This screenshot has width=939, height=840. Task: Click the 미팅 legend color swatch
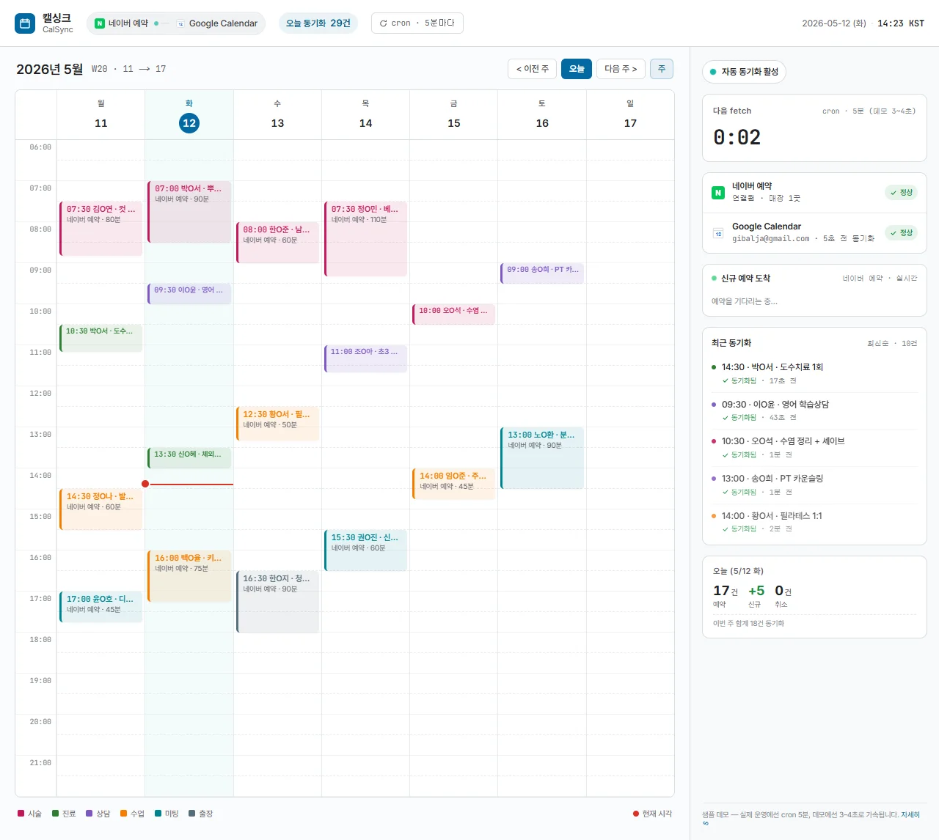pos(158,814)
